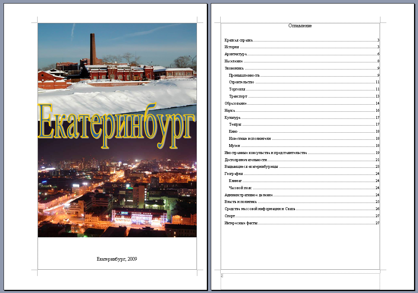Click the "Торговля" sub-entry
This screenshot has width=418, height=293.
[304, 89]
